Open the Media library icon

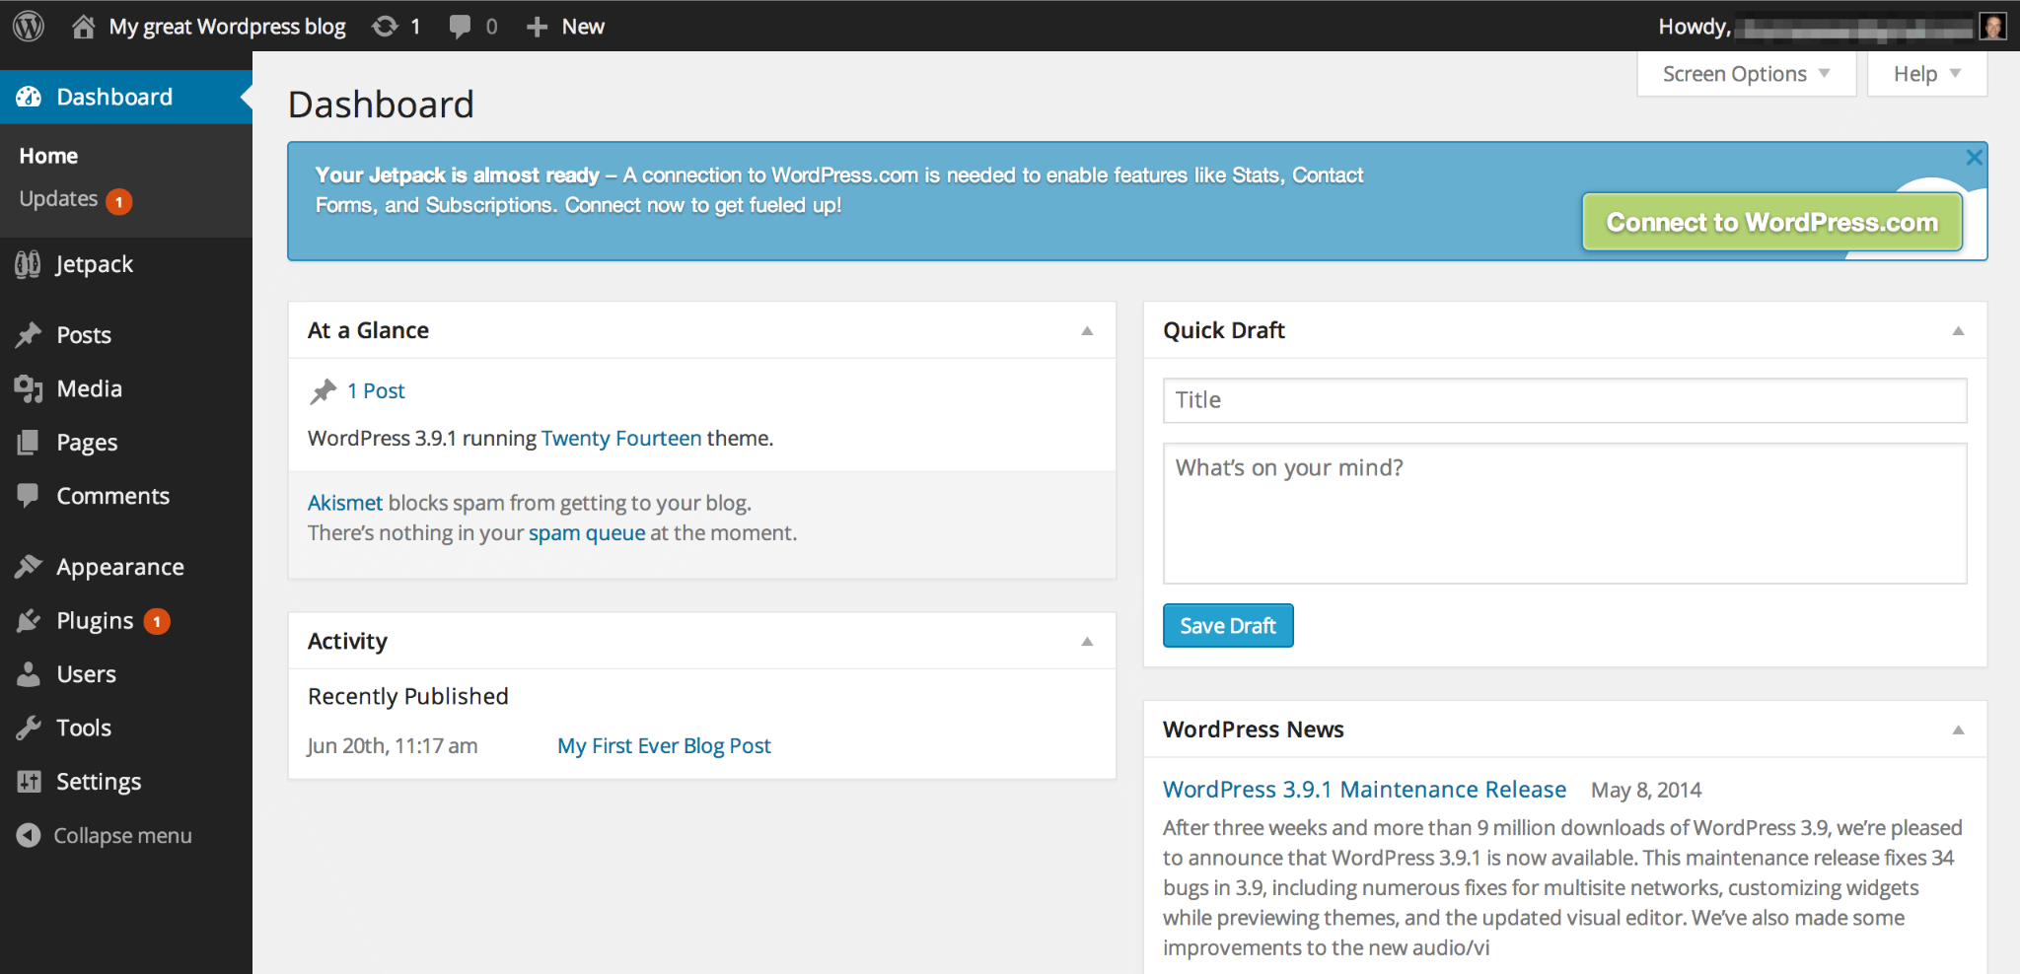29,389
